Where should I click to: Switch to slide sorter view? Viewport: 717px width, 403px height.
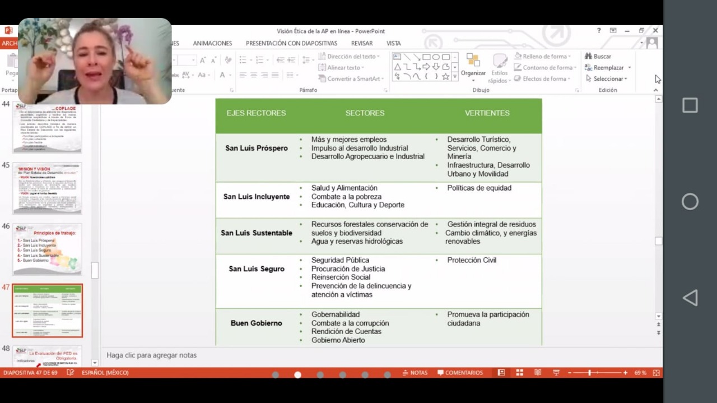tap(519, 373)
